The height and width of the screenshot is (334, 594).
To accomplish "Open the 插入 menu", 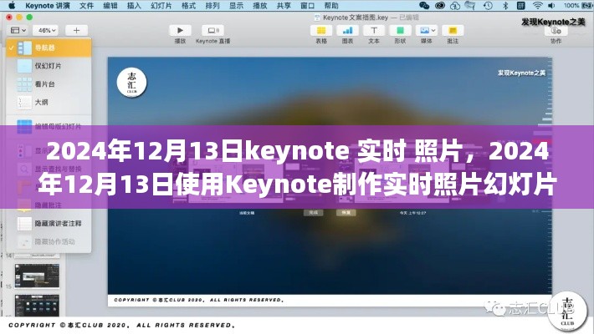I will coord(134,6).
